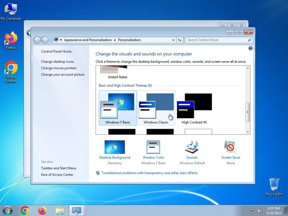
Task: Open Troubleshoot problems with transparency link
Action: [149, 173]
